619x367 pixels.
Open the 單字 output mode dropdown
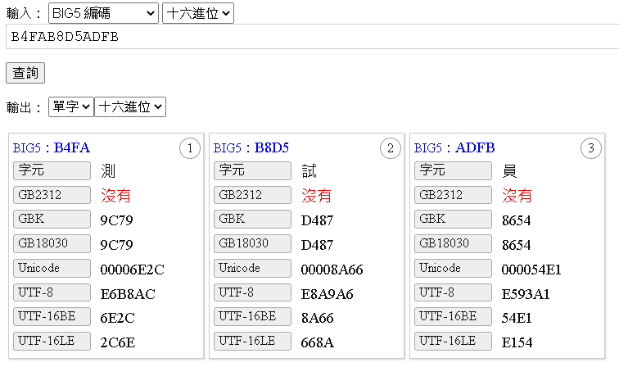(71, 106)
